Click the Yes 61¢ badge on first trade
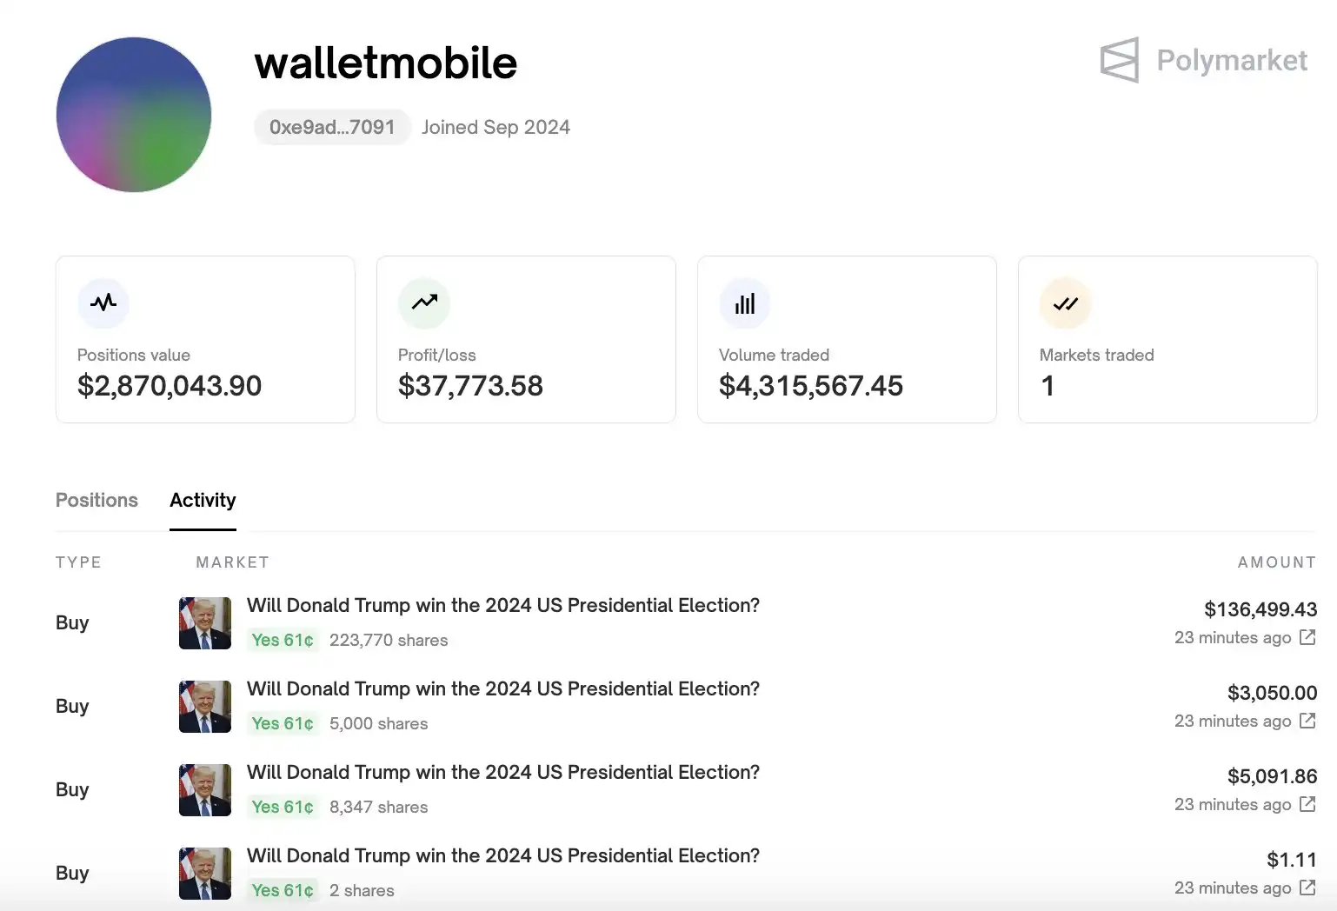1337x911 pixels. click(x=283, y=640)
